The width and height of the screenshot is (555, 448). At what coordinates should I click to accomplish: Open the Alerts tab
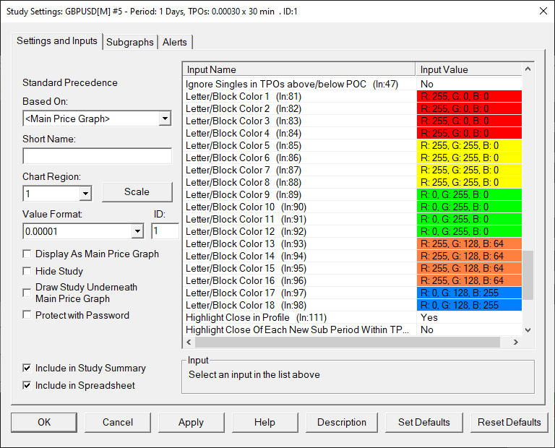174,42
